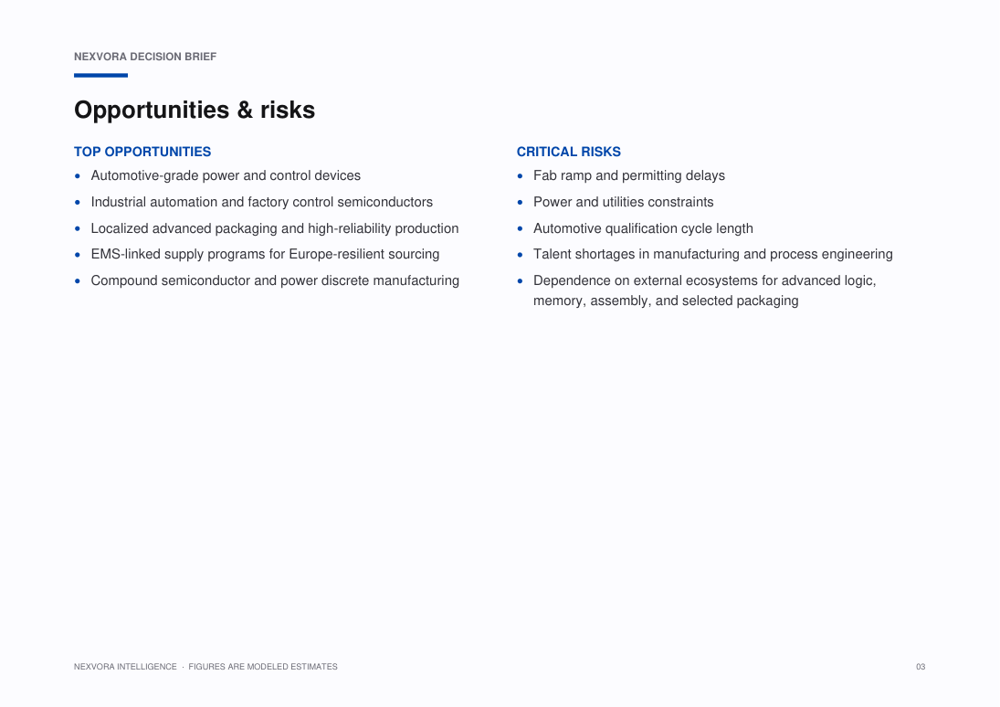Screen dimensions: 1000x707
Task: Select the NEXVORA INTELLIGENCE footer text
Action: pos(126,667)
